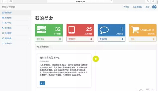Open the 查看详情 link on blue card

coord(103,39)
